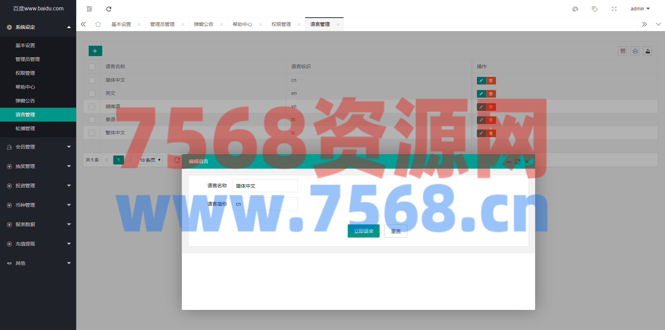This screenshot has width=665, height=330.
Task: Toggle the select-all header checkbox
Action: (x=92, y=67)
